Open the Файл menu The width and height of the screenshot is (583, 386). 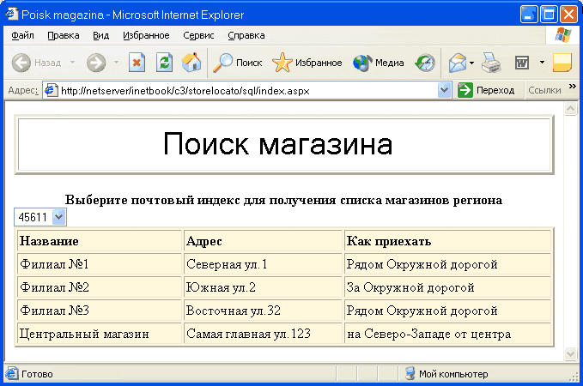click(22, 35)
